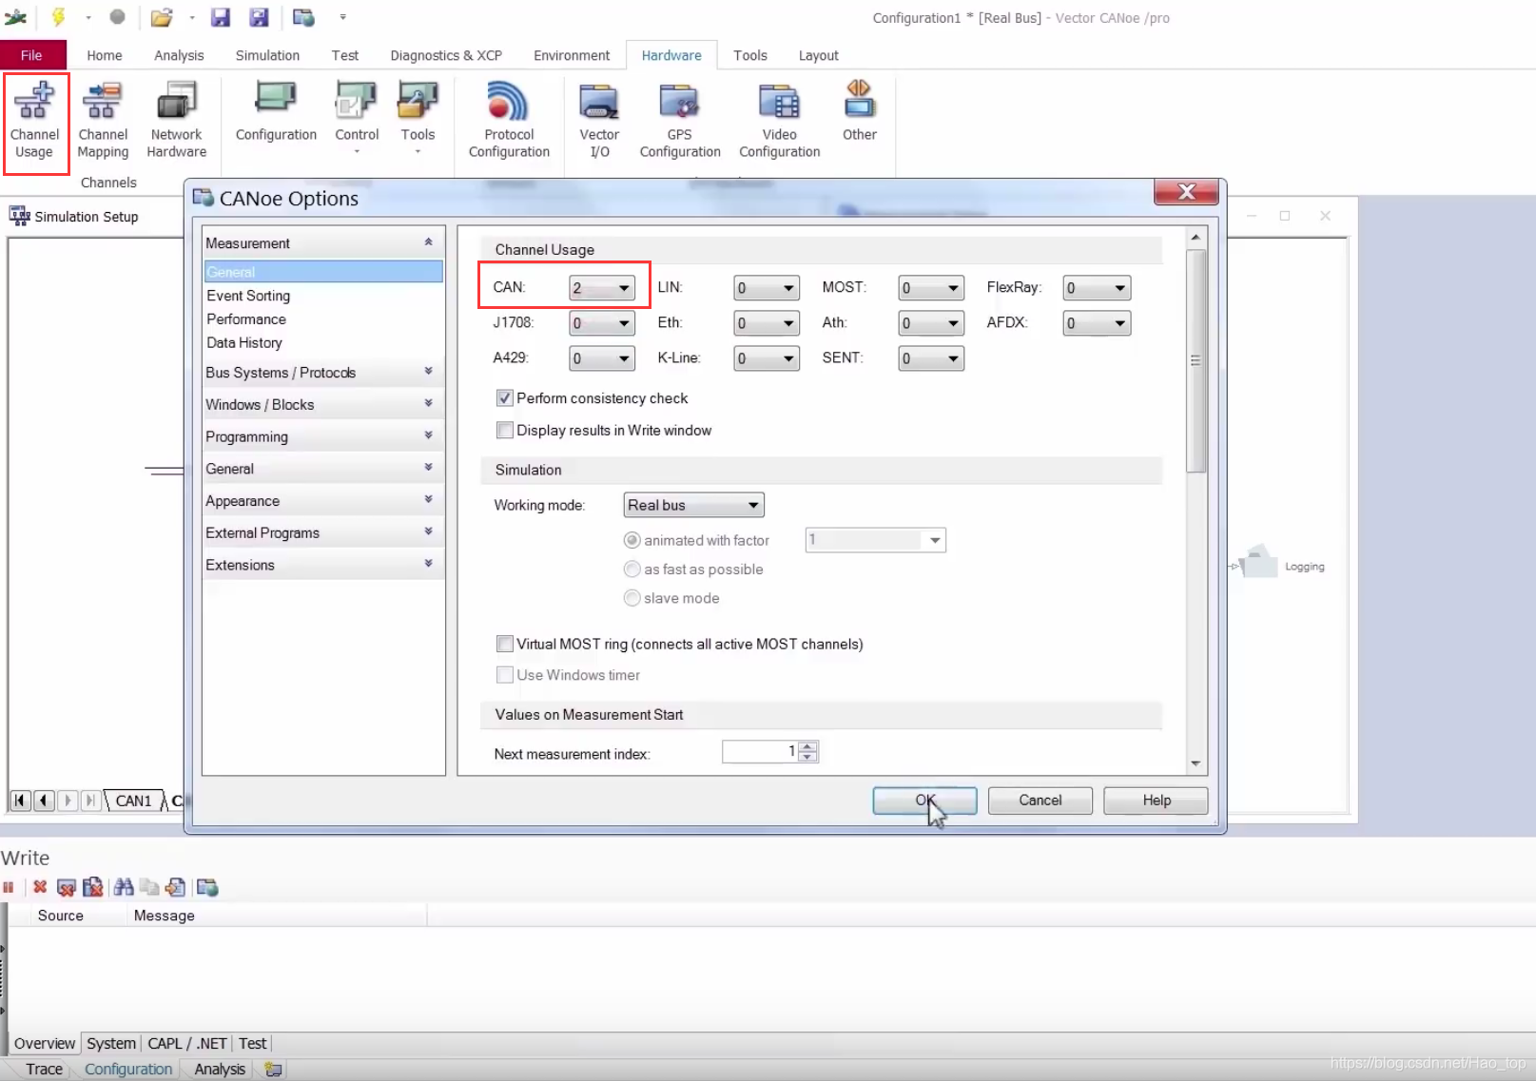Screen dimensions: 1536x1081
Task: Open the K-Line channel count dropdown
Action: coord(767,358)
